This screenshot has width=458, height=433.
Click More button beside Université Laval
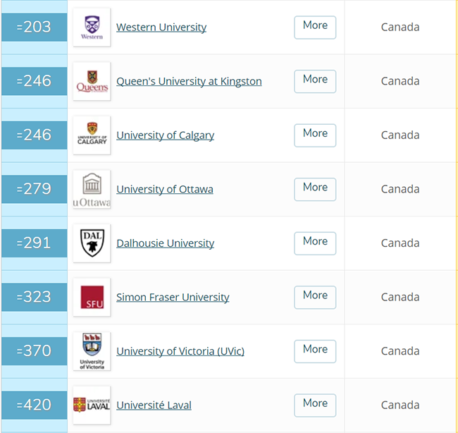(315, 405)
